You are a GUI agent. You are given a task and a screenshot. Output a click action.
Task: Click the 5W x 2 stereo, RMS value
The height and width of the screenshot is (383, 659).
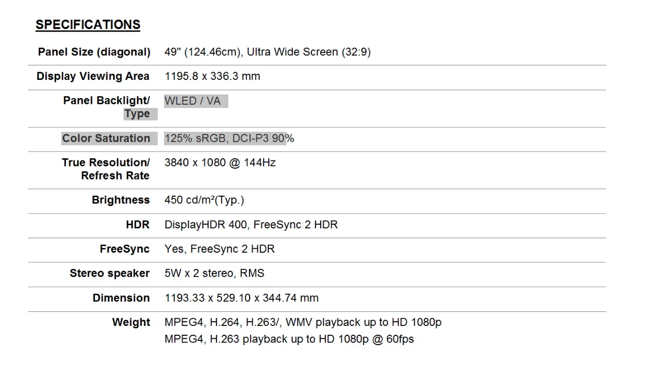click(x=214, y=273)
